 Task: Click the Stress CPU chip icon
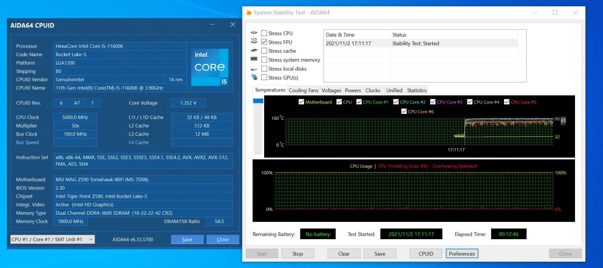tap(254, 33)
